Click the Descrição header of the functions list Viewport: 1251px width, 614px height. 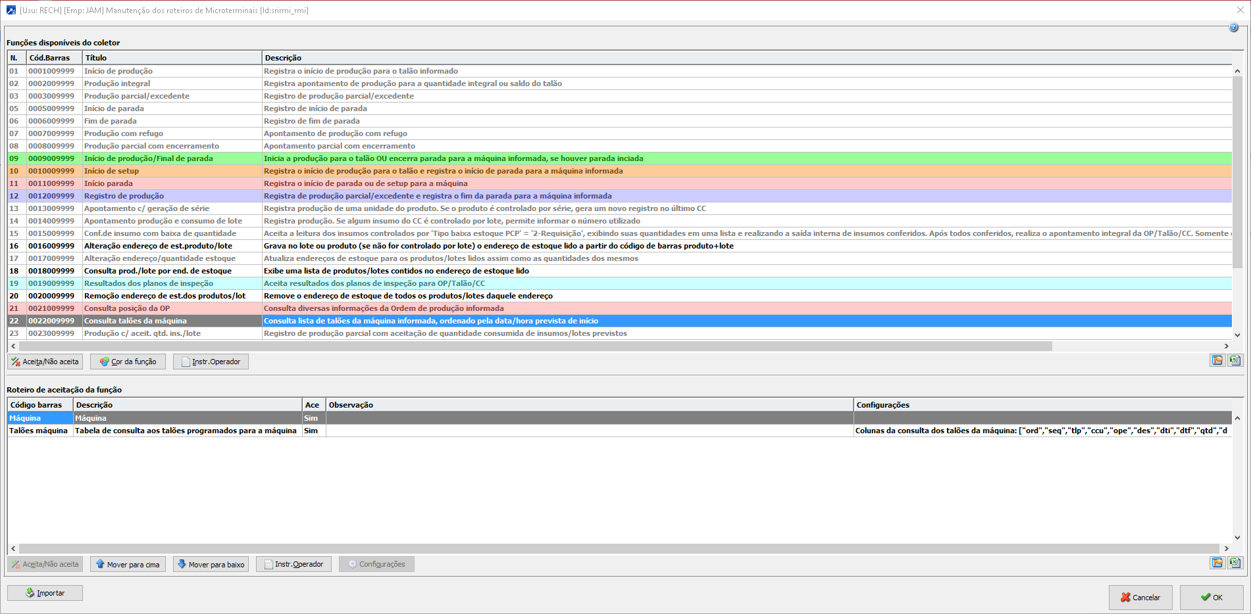747,58
